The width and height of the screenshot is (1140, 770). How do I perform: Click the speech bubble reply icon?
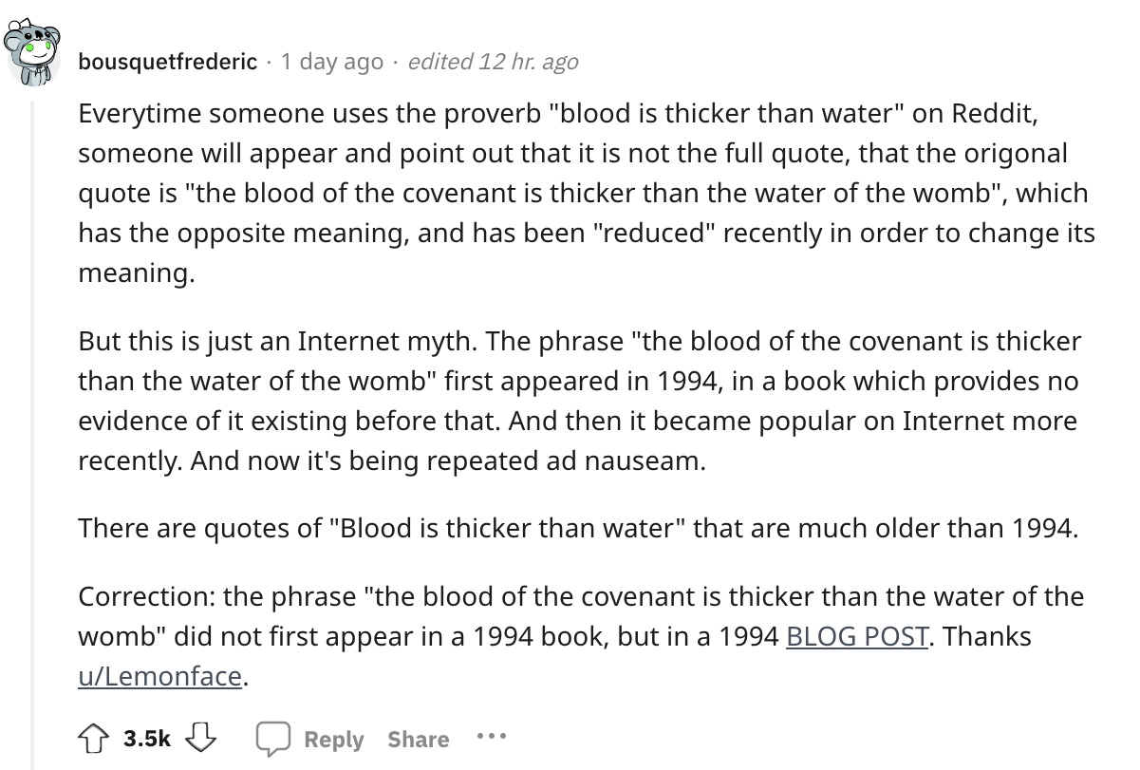[x=272, y=739]
